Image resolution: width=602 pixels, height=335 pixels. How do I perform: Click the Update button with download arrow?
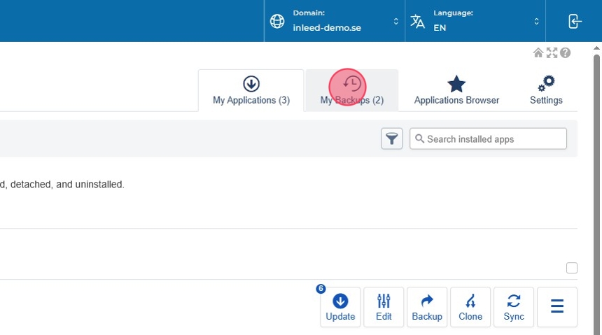click(x=340, y=307)
